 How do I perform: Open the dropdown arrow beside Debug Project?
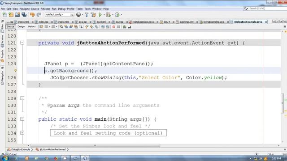pyautogui.click(x=113, y=15)
